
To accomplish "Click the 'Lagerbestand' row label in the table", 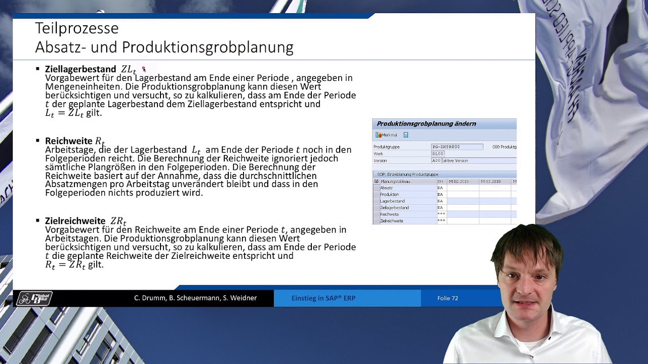I will 392,201.
